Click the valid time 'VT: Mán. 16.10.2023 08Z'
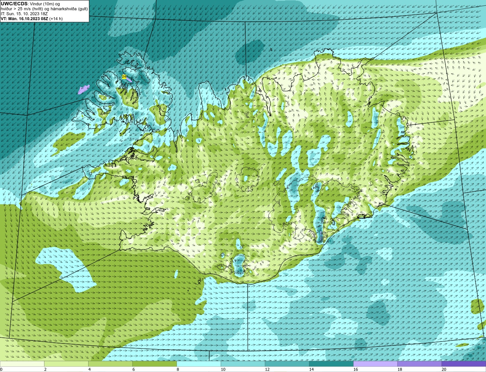The image size is (486, 372). pos(24,19)
